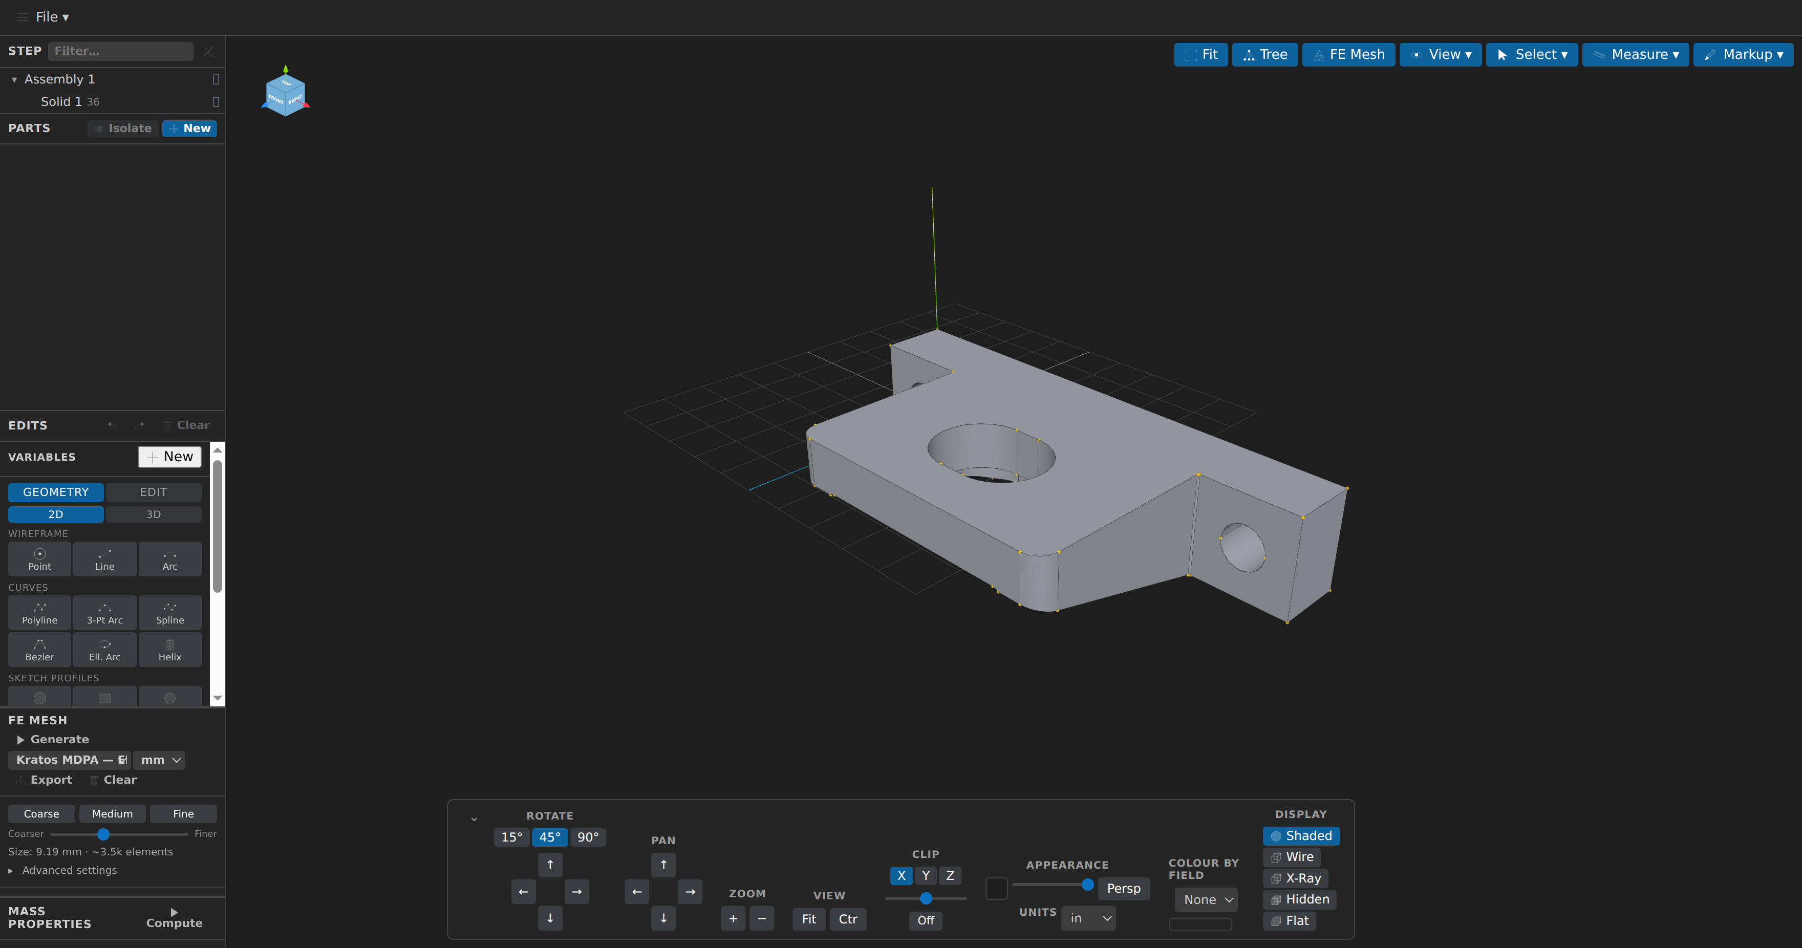The height and width of the screenshot is (948, 1802).
Task: Pick the Helix curve tool
Action: 170,649
